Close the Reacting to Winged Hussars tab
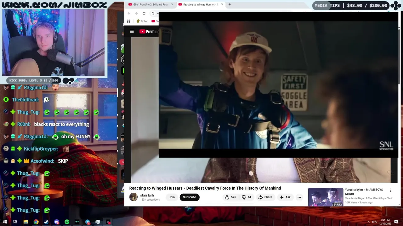This screenshot has height=226, width=403. pos(222,5)
